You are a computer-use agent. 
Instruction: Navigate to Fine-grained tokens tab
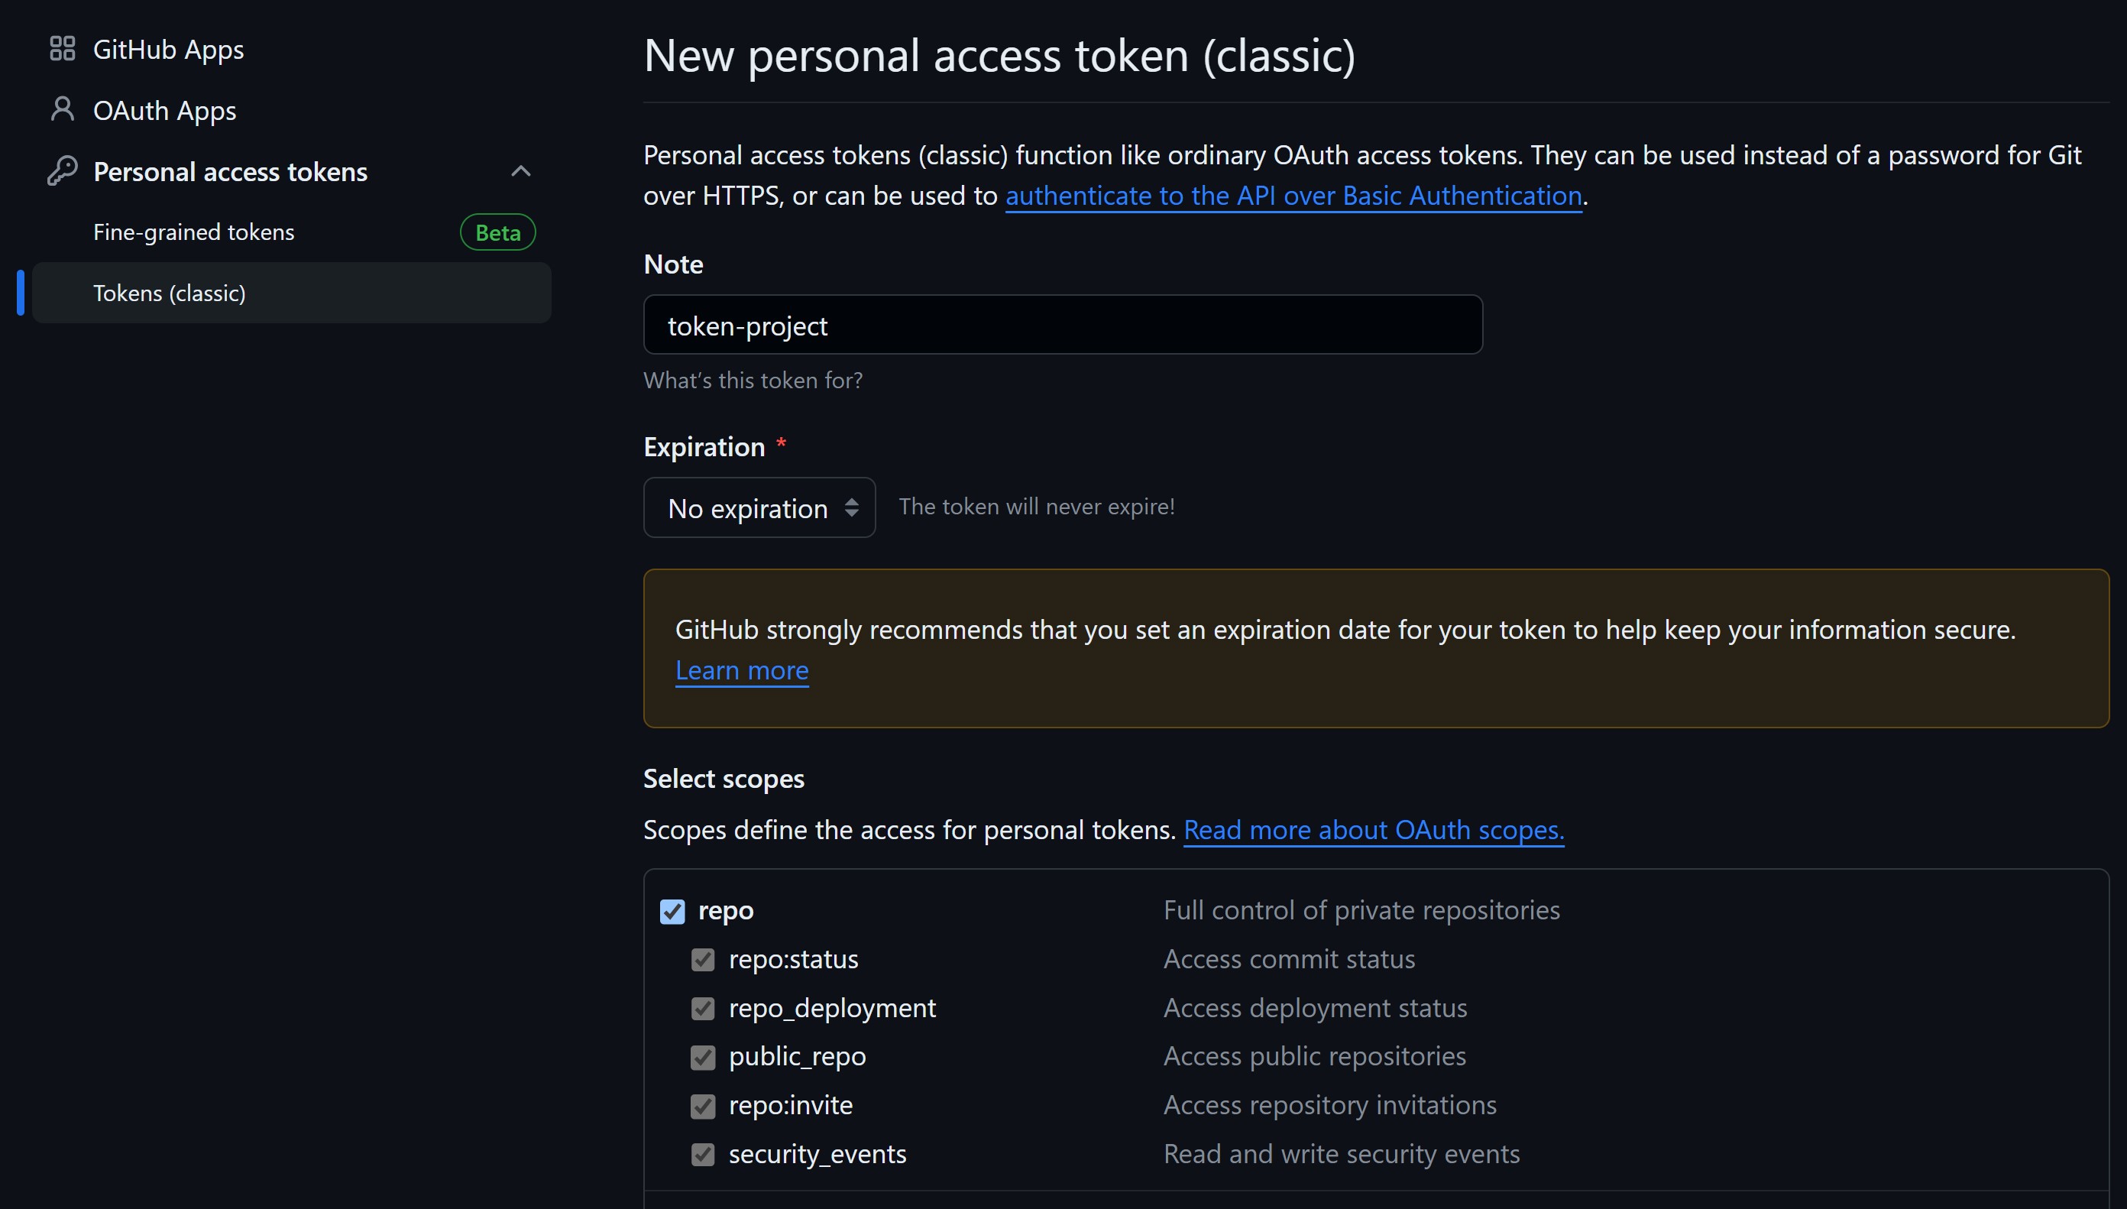tap(193, 231)
